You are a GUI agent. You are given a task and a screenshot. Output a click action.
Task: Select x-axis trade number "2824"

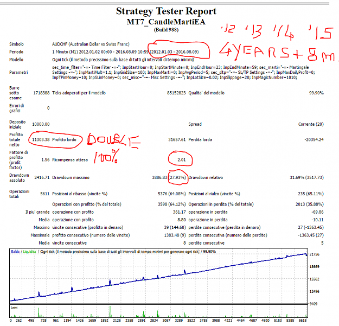coord(154,321)
